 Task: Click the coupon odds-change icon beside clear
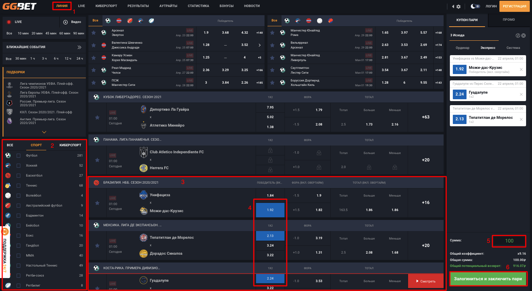click(x=518, y=36)
